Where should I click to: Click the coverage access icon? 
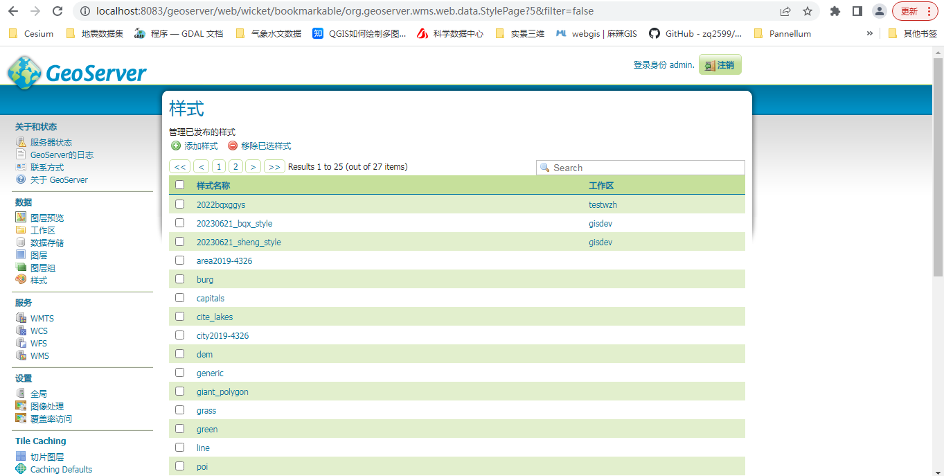21,418
